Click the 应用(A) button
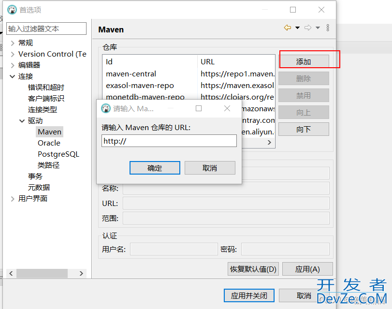The image size is (392, 309). pos(307,269)
